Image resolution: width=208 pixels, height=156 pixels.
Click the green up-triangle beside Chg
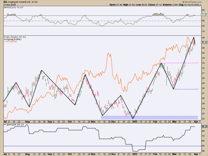point(200,5)
